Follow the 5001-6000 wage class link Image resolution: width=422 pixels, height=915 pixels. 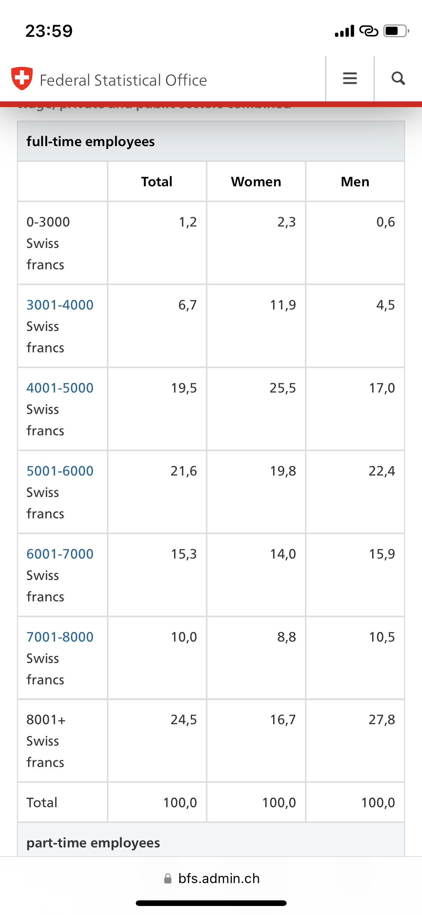[x=60, y=471]
